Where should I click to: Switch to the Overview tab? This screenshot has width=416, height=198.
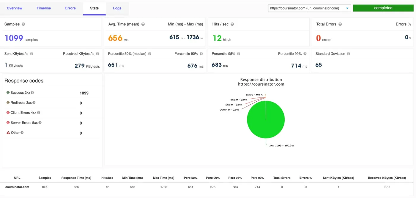15,8
